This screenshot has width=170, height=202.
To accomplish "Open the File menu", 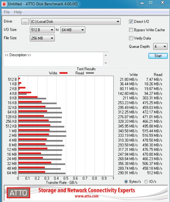I will click(7, 12).
